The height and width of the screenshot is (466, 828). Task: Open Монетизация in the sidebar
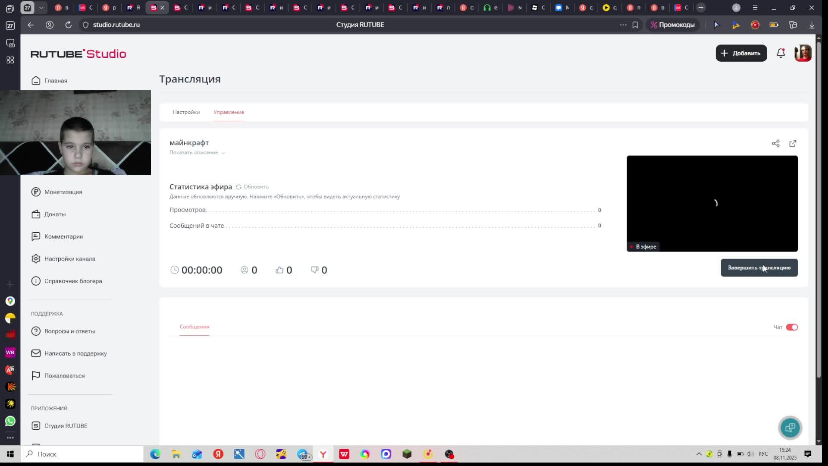pyautogui.click(x=63, y=192)
